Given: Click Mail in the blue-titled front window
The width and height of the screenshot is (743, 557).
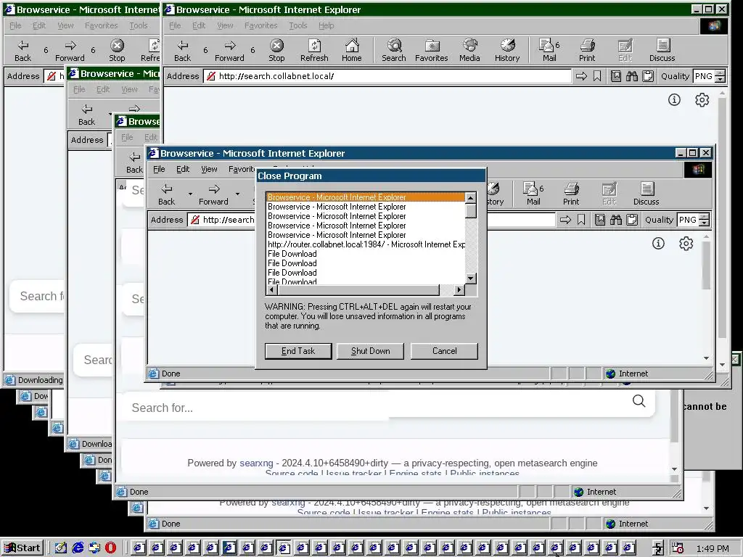Looking at the screenshot, I should (x=533, y=194).
